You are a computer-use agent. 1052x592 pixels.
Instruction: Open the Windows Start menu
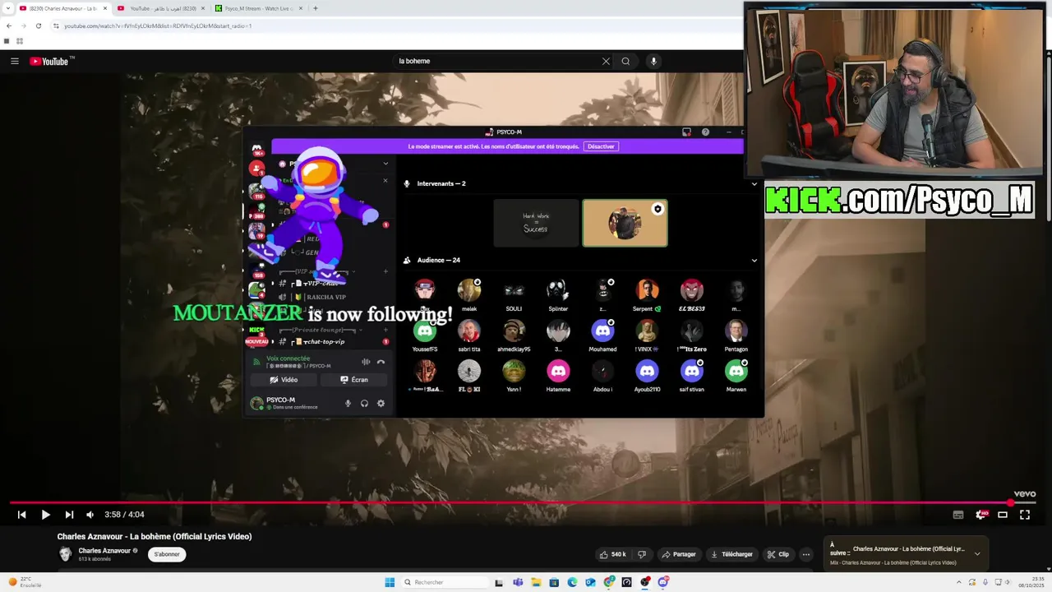coord(390,582)
